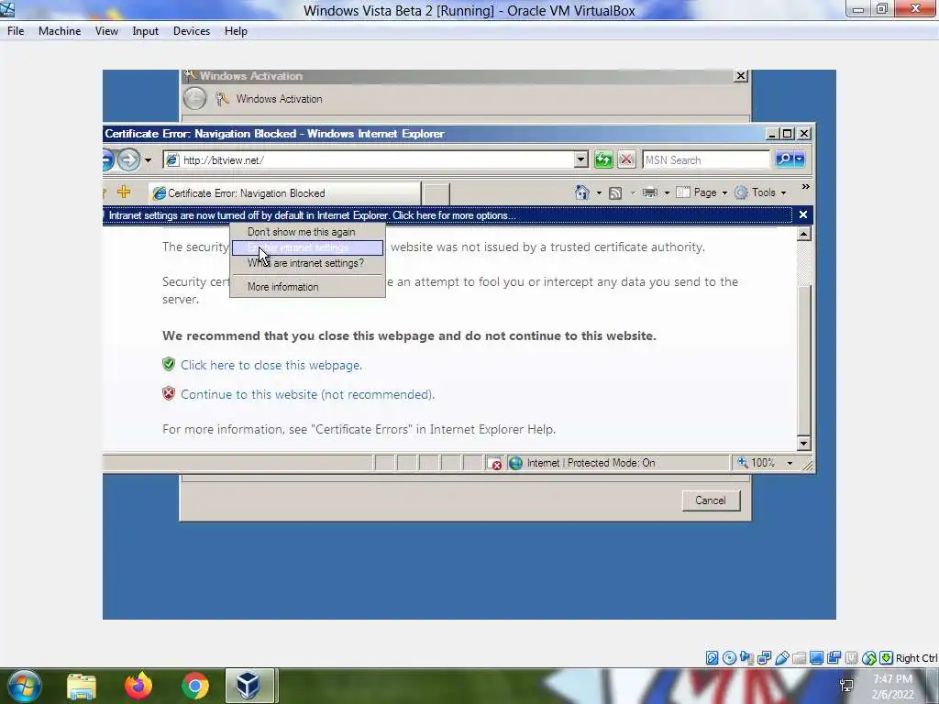Click the shared folders icon in VirtualBox status bar
Viewport: 939px width, 704px height.
tap(799, 658)
